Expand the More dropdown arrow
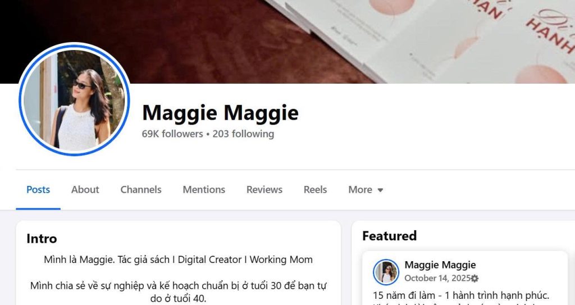 [x=380, y=190]
